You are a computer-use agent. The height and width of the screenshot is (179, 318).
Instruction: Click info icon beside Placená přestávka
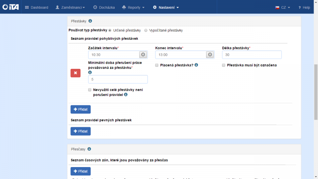196,65
